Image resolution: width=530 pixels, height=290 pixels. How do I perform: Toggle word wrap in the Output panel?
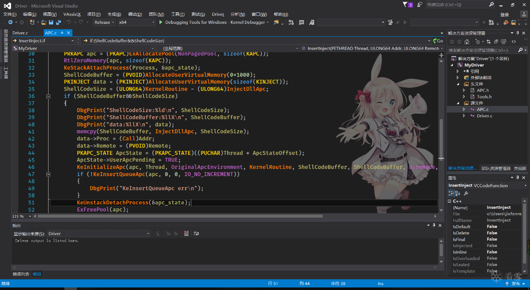coord(196,234)
